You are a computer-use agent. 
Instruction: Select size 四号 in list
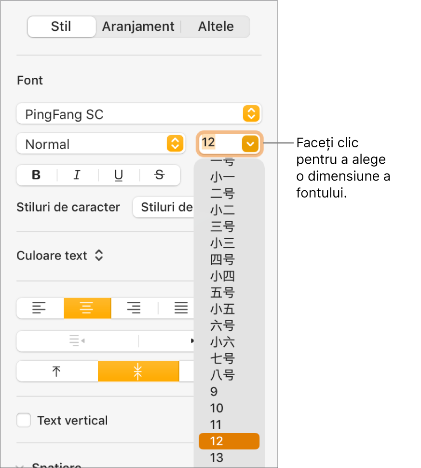(229, 259)
